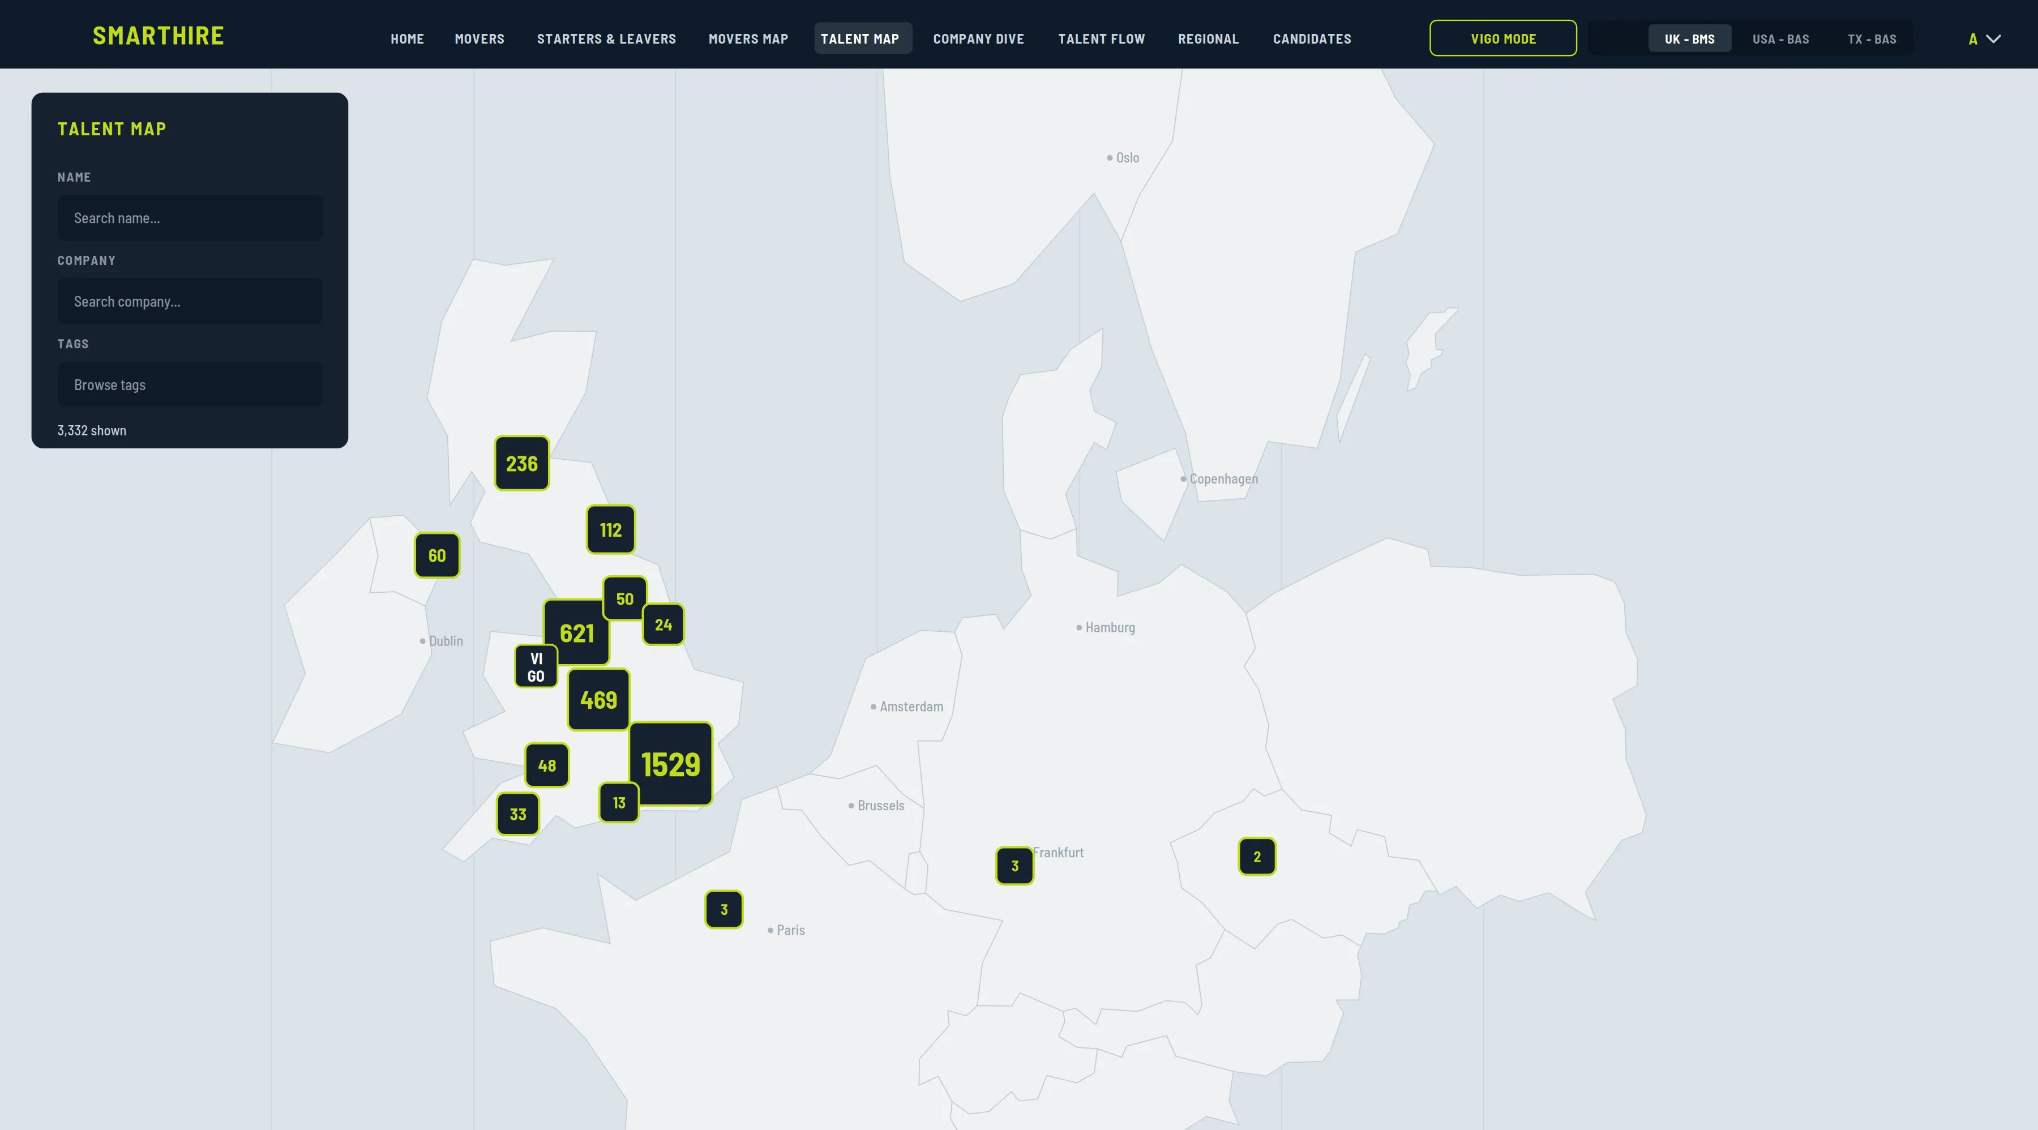
Task: Open the Browse tags selector
Action: pyautogui.click(x=190, y=386)
